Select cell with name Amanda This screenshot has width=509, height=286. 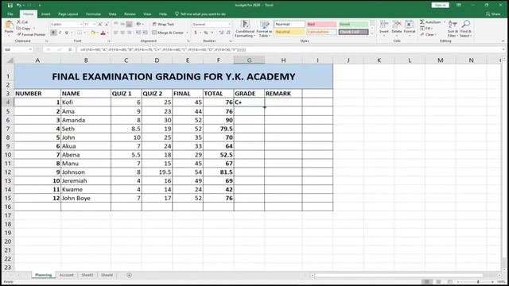click(x=86, y=120)
